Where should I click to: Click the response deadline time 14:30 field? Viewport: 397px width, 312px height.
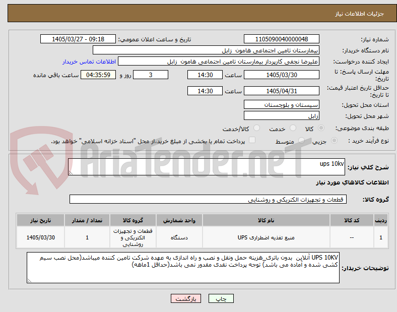coord(205,75)
